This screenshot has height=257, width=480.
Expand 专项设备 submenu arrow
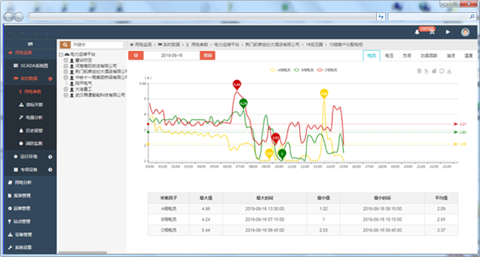50,170
